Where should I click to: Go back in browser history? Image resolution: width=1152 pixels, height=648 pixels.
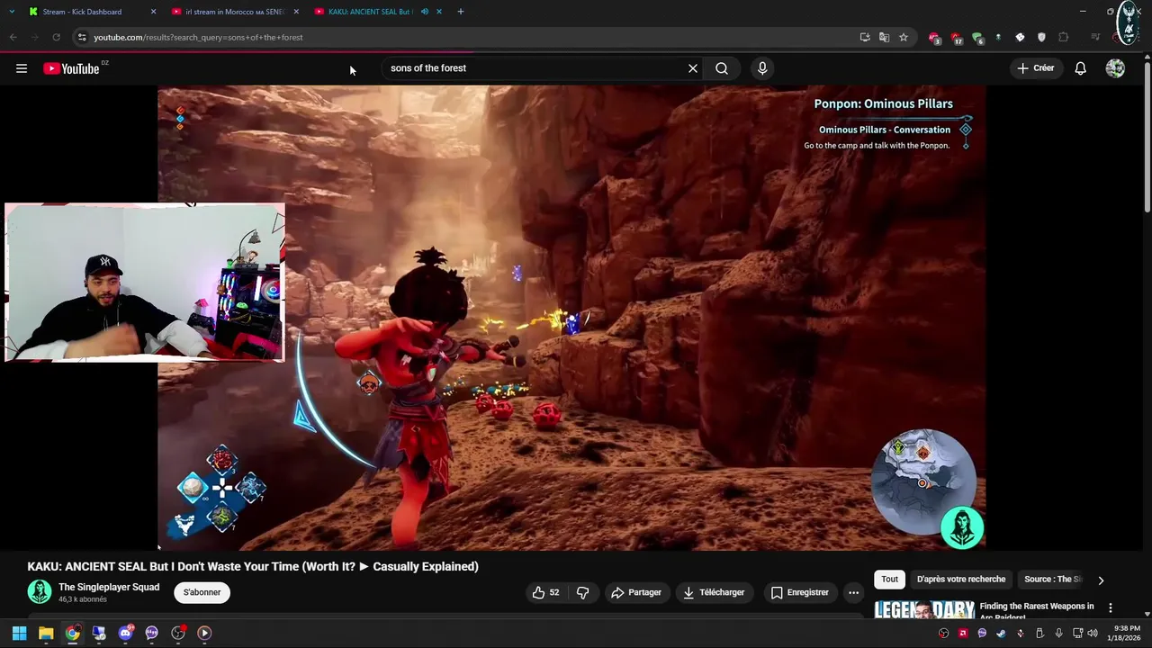pos(13,37)
